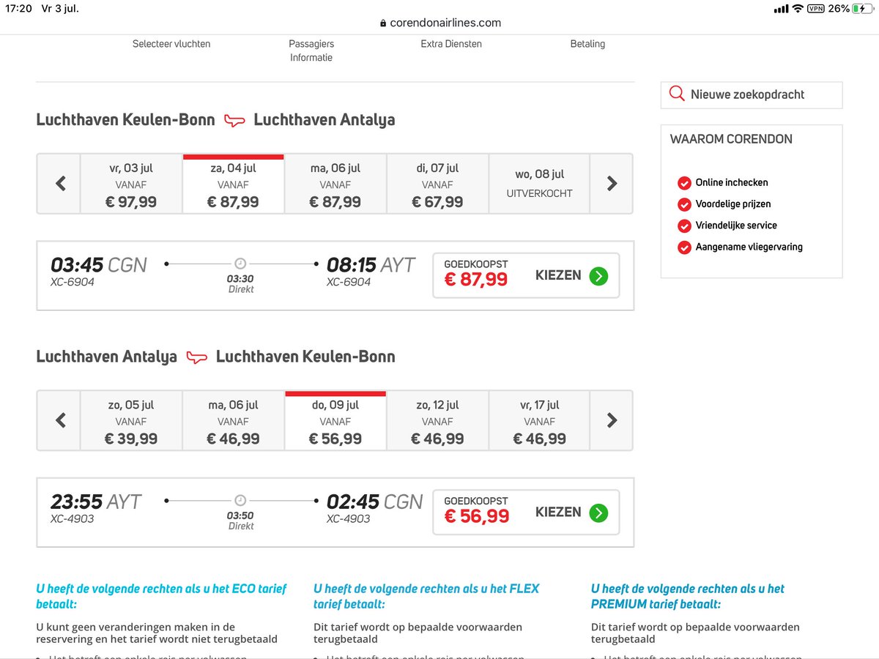Open the Selecteer vluchten step
This screenshot has height=659, width=879.
171,44
